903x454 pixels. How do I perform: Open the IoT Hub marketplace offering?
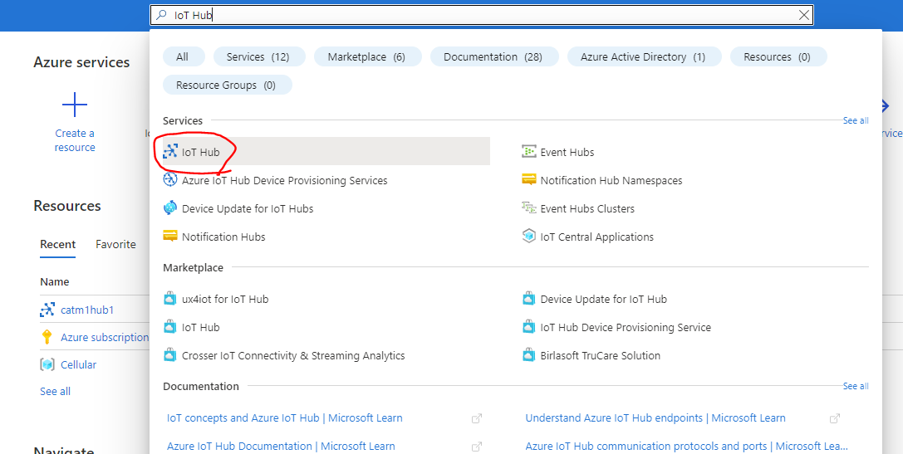[x=200, y=327]
